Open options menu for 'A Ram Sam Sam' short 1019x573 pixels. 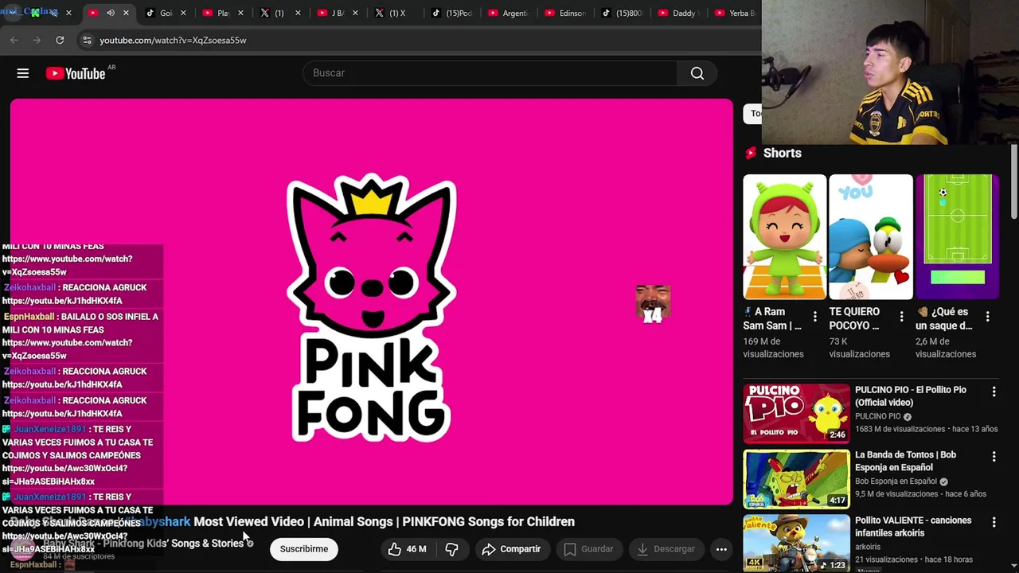pyautogui.click(x=815, y=317)
